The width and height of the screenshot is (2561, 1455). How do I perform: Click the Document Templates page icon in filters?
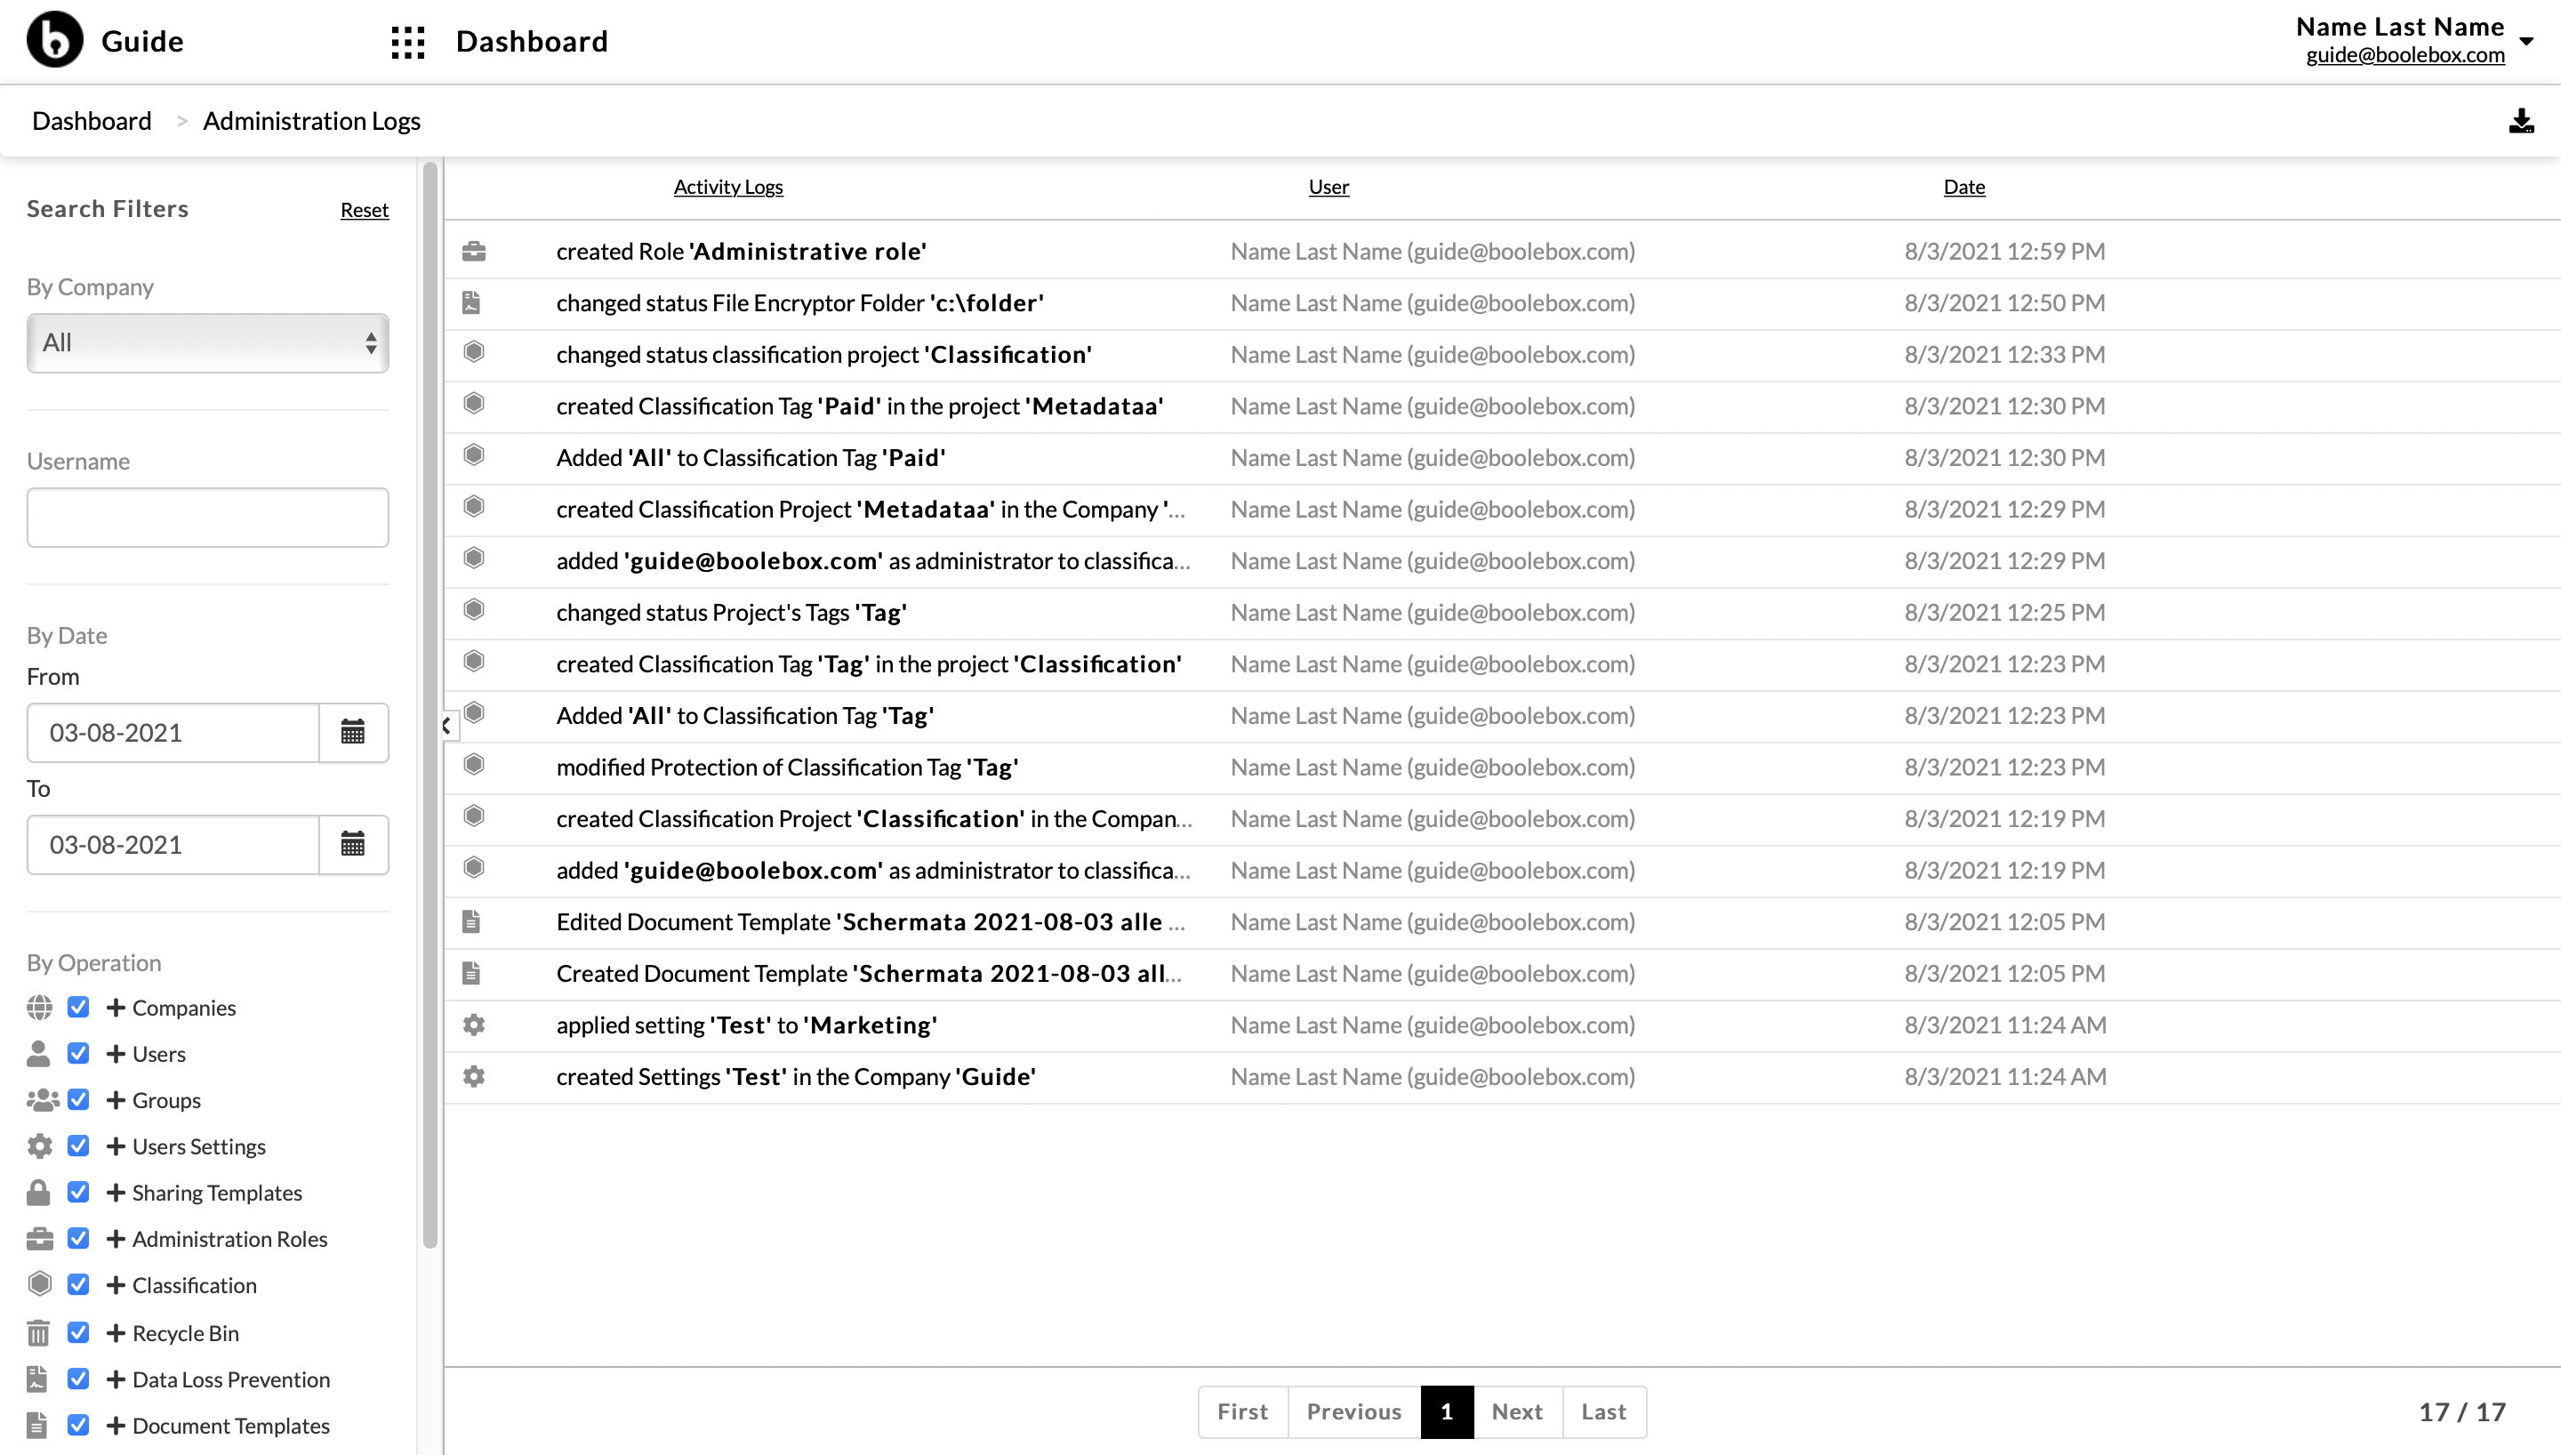37,1425
